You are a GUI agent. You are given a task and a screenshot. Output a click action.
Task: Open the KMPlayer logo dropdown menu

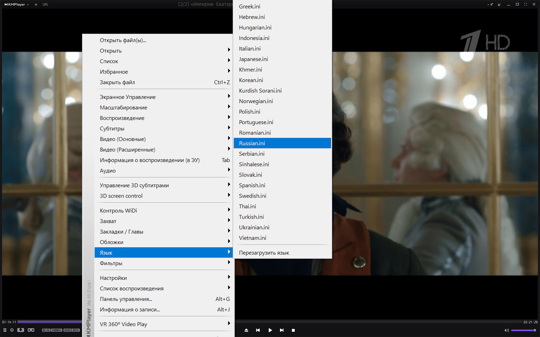coord(16,5)
